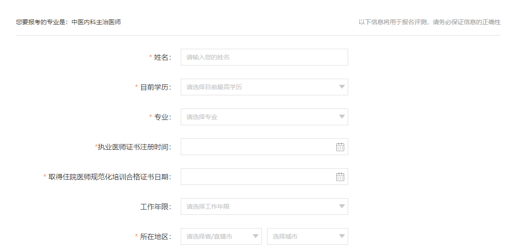Click the 中医内科主治医师 header text
Viewport: 513px width, 250px height.
pos(96,22)
